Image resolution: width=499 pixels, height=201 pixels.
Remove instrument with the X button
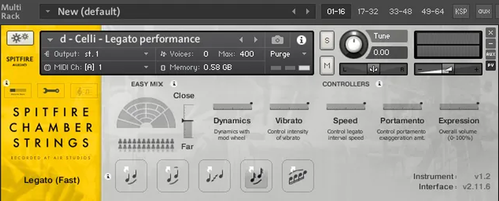(x=491, y=32)
